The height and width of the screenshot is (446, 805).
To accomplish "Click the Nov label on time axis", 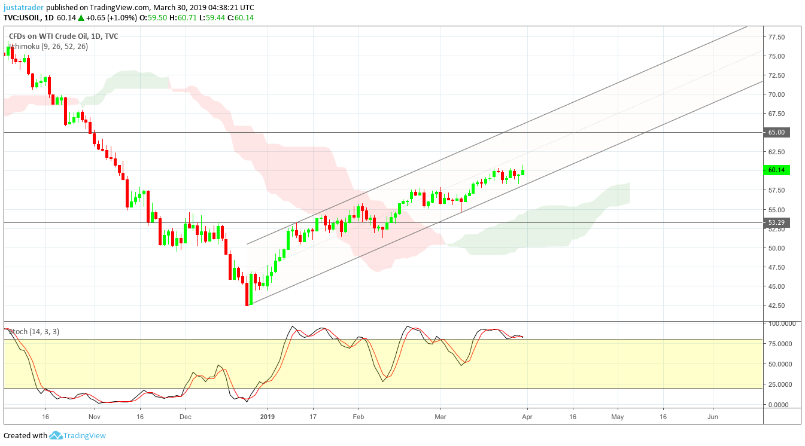I will (x=94, y=416).
